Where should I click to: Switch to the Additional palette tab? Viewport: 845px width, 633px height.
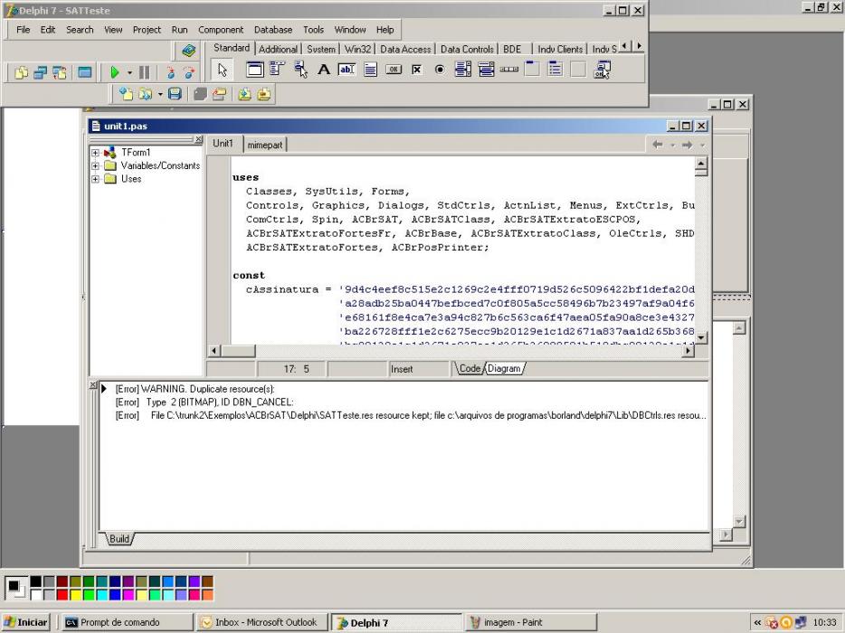(x=278, y=49)
